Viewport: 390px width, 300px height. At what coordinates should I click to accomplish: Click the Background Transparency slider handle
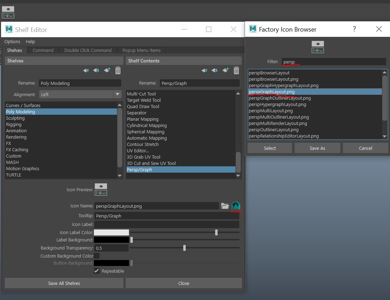click(184, 248)
